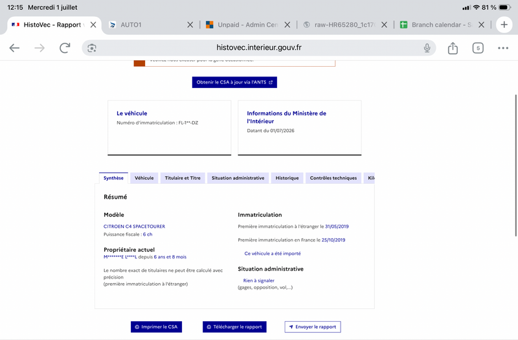This screenshot has width=518, height=340.
Task: Reload the HistoVec page
Action: click(65, 48)
